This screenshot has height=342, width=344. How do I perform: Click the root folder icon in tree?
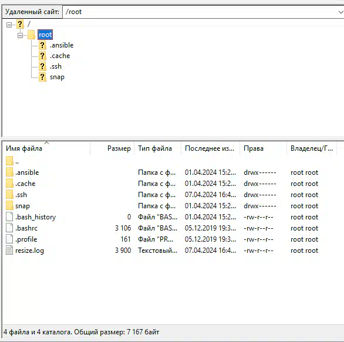click(31, 35)
